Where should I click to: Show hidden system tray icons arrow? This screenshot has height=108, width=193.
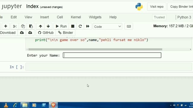(x=171, y=105)
